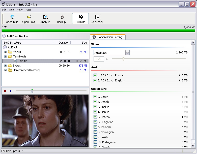Sort by DVD Structure column header
This screenshot has width=197, height=154.
pyautogui.click(x=27, y=43)
